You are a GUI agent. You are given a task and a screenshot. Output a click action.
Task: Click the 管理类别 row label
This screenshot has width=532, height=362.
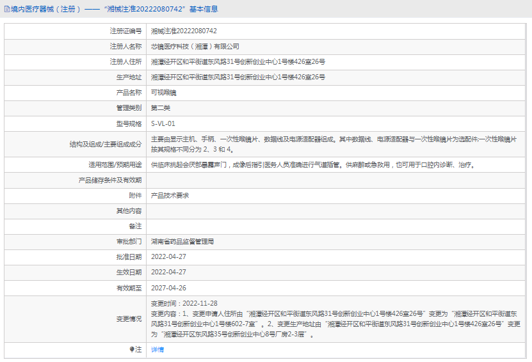coord(129,108)
